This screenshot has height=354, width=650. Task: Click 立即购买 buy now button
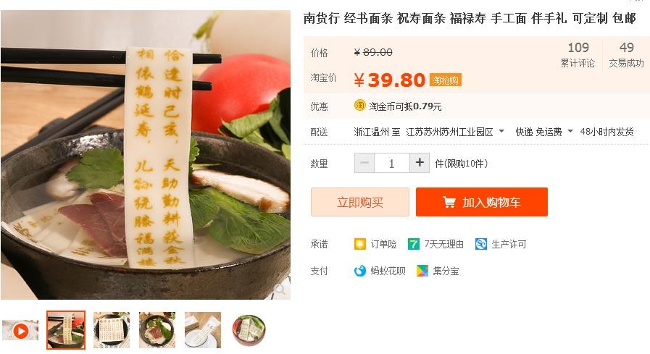[360, 202]
